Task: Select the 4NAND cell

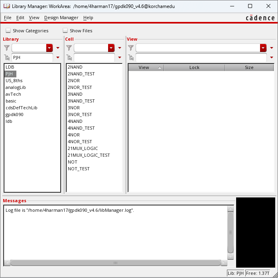Action: (75, 121)
